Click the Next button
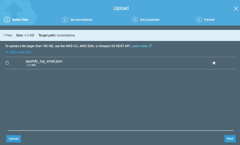Image resolution: width=240 pixels, height=145 pixels. 230,139
